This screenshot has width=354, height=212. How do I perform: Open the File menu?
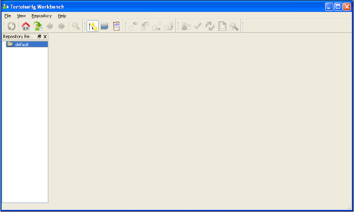coord(8,16)
